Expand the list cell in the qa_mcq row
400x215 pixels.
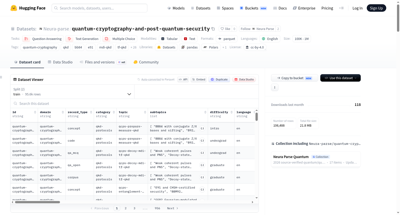[x=202, y=153]
